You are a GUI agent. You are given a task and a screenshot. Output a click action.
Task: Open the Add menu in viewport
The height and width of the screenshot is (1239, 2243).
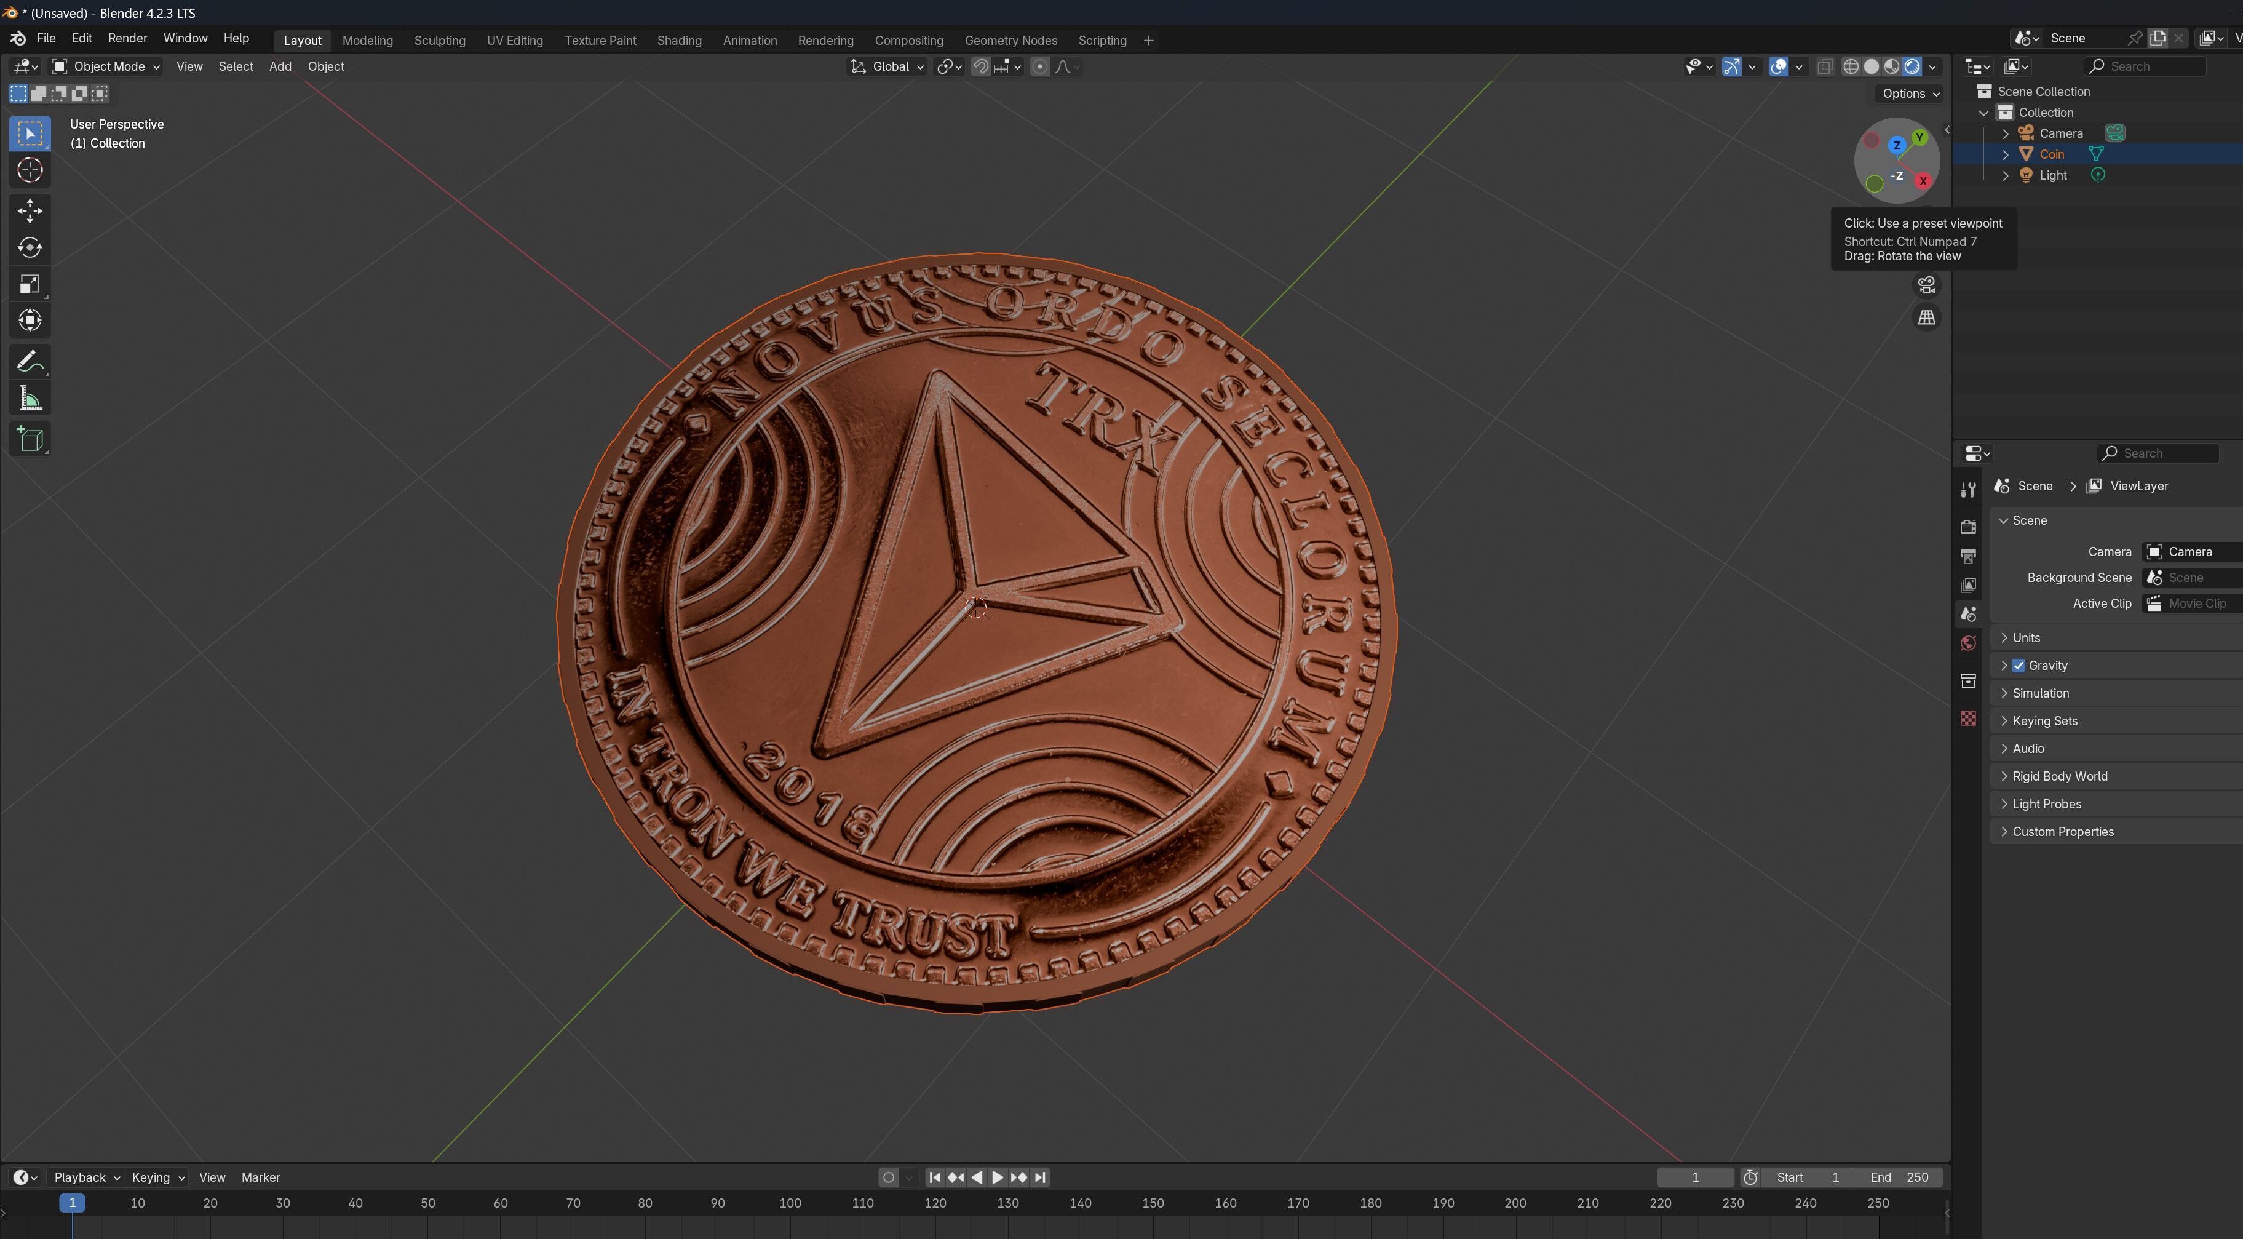point(280,66)
